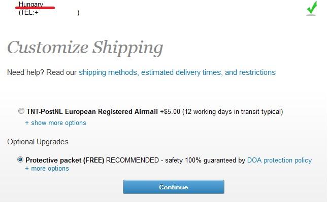Viewport: 328px width, 202px height.
Task: Open the DOA protection policy link
Action: coord(279,160)
